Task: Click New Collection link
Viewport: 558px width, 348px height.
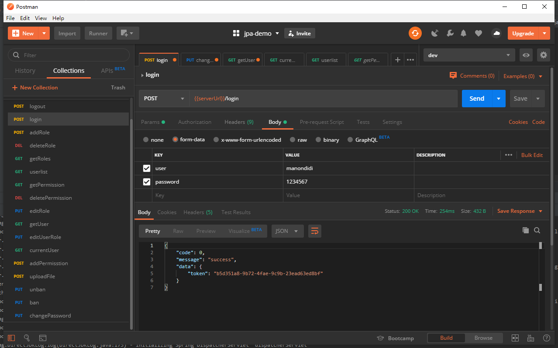Action: [35, 88]
